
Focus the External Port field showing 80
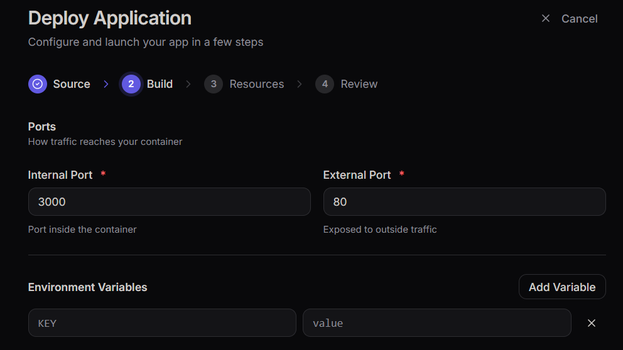click(x=464, y=202)
